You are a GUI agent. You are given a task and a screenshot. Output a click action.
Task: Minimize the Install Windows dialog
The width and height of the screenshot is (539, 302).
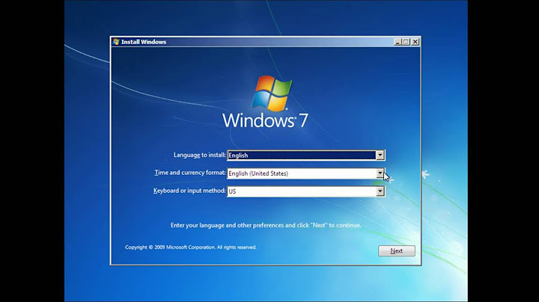tap(398, 42)
